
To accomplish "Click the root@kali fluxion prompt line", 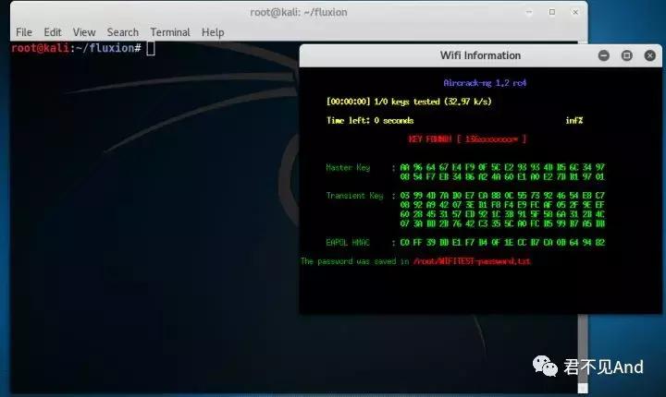I will coord(83,48).
